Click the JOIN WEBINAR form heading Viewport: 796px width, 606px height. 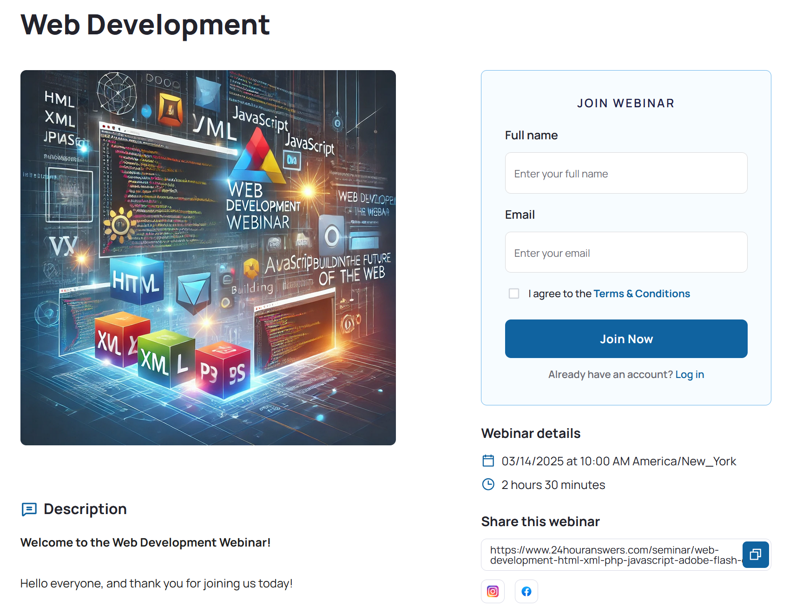pos(625,103)
